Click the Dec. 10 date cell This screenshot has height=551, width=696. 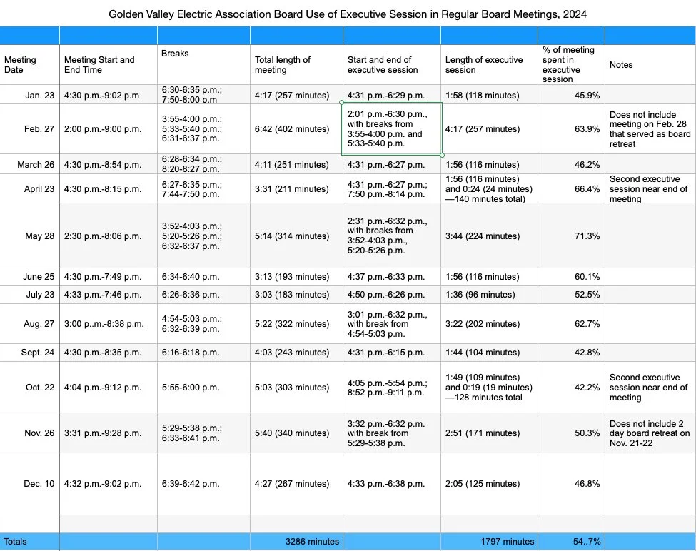30,484
